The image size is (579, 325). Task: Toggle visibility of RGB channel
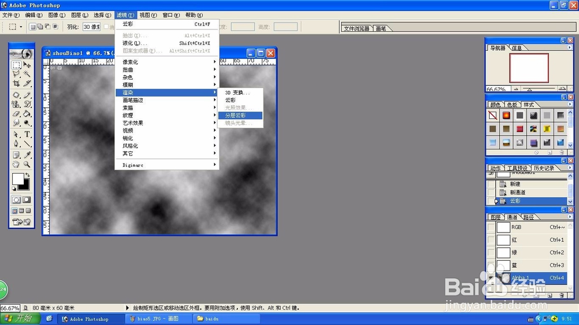click(x=491, y=227)
